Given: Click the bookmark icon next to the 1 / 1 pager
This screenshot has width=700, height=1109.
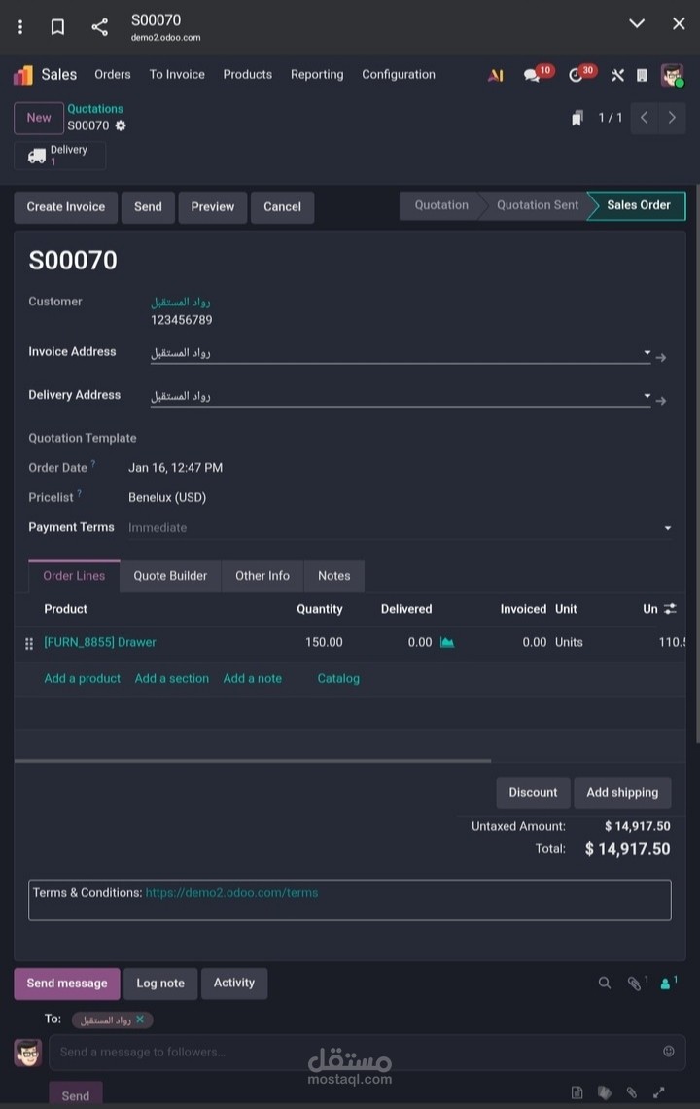Looking at the screenshot, I should tap(577, 118).
